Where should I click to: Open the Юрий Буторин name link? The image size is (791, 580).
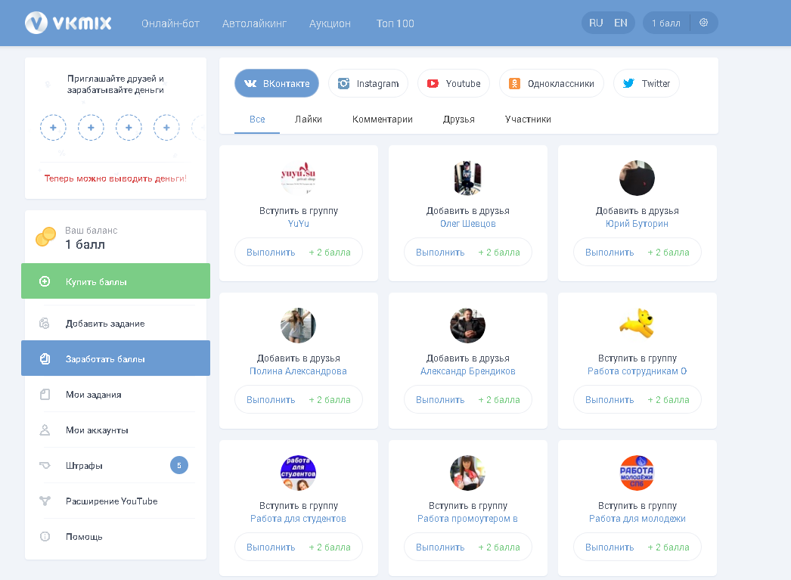pos(637,223)
